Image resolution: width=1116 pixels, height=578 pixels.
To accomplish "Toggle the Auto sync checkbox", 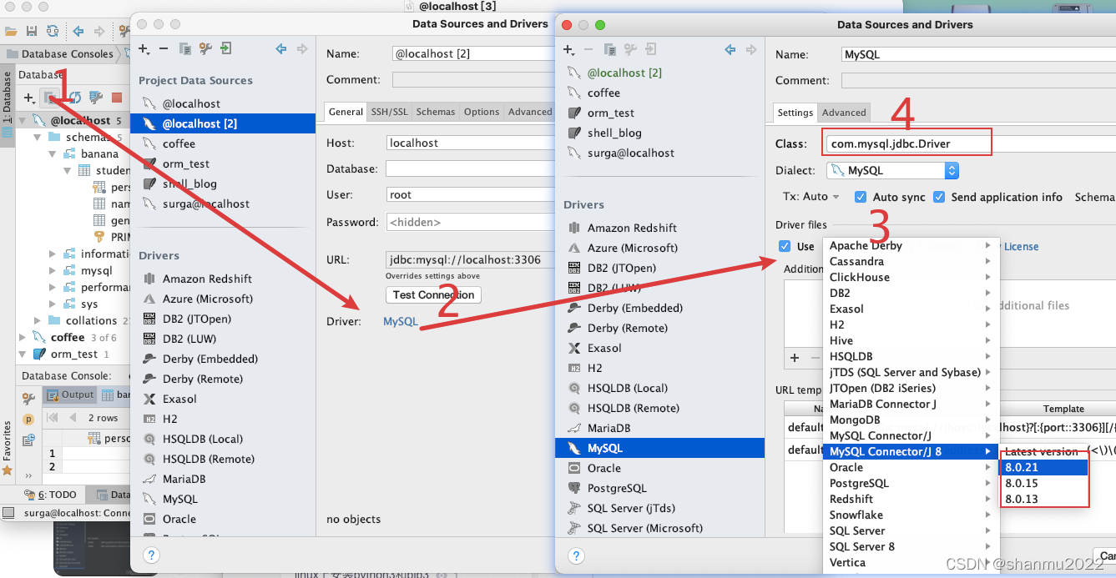I will click(861, 198).
